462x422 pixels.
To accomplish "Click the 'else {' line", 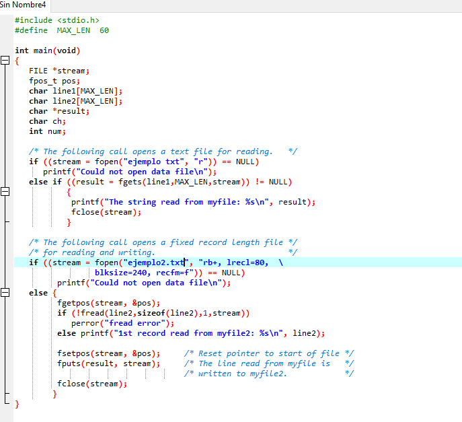I will point(43,293).
